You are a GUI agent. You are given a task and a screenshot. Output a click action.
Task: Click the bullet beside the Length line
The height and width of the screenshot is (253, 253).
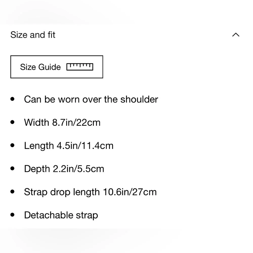tap(13, 145)
